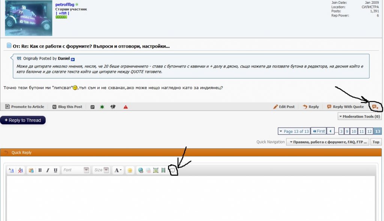Open the Font dropdown in editor
This screenshot has width=384, height=221.
pyautogui.click(x=76, y=170)
